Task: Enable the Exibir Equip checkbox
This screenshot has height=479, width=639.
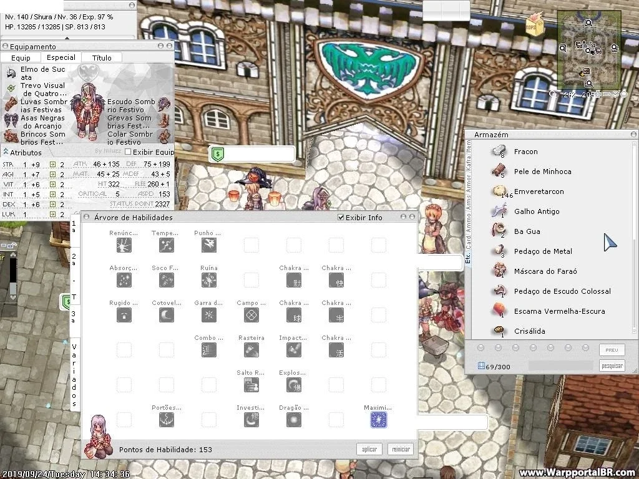Action: tap(128, 152)
